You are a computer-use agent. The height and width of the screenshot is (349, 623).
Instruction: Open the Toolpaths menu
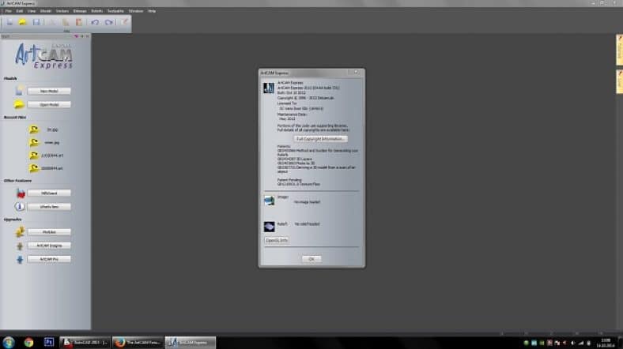click(x=115, y=11)
